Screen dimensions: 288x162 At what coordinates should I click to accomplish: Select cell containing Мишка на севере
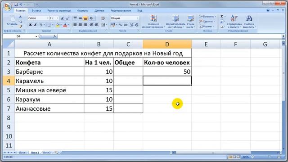tap(49, 90)
